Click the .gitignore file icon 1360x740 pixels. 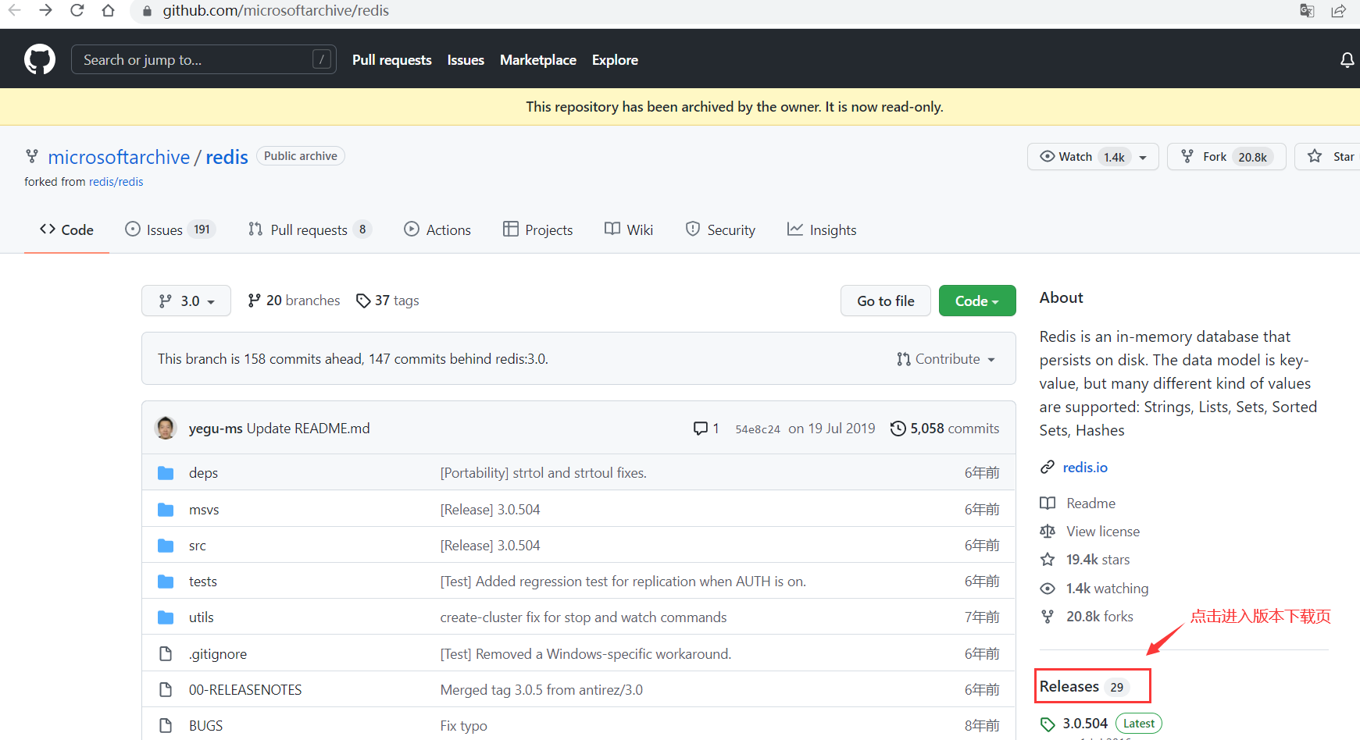(x=166, y=653)
